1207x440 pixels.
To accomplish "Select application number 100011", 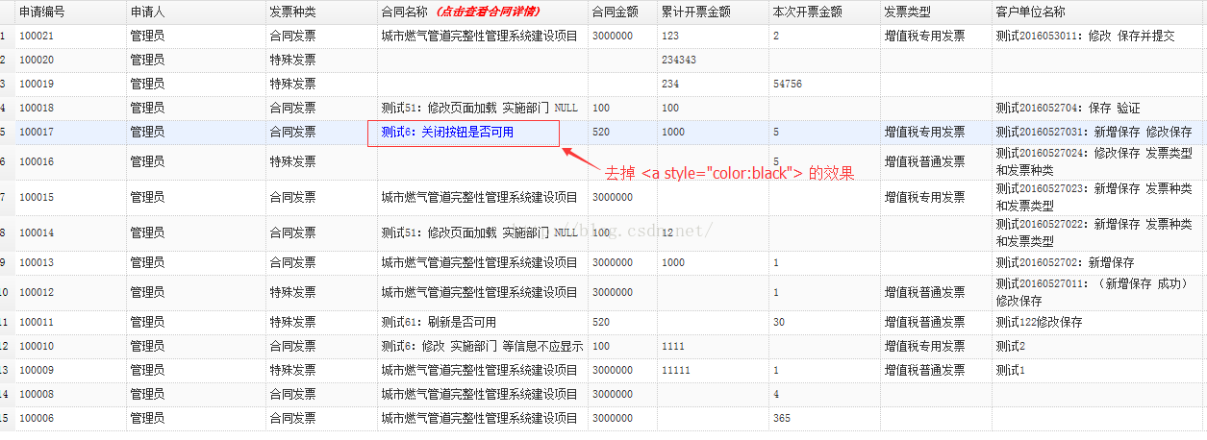I will point(37,322).
